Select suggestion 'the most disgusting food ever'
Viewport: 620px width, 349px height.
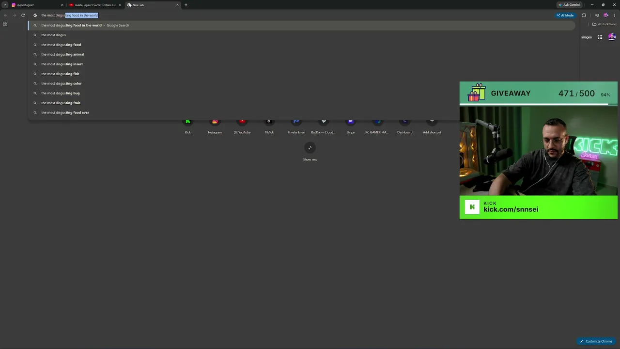pyautogui.click(x=301, y=112)
